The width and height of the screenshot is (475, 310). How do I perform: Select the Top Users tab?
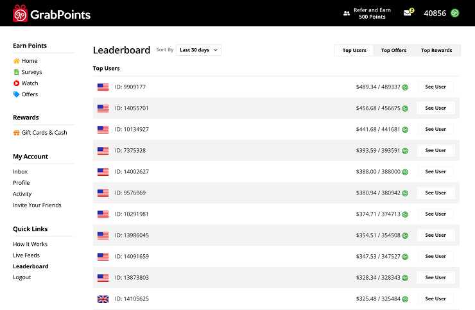click(x=354, y=50)
